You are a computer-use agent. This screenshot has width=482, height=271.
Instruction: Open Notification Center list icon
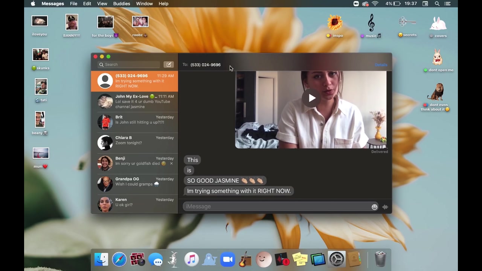point(447,3)
